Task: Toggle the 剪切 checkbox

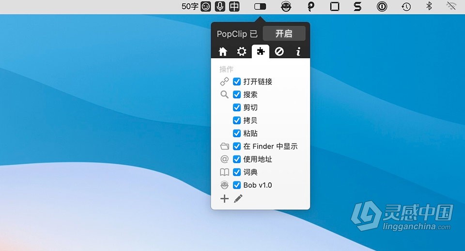Action: [x=237, y=107]
